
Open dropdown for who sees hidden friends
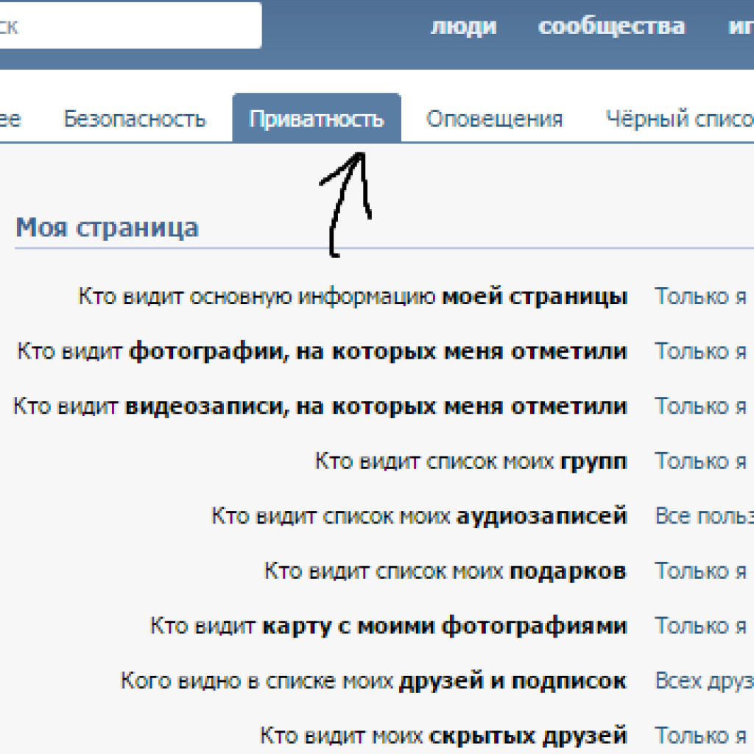pos(701,735)
